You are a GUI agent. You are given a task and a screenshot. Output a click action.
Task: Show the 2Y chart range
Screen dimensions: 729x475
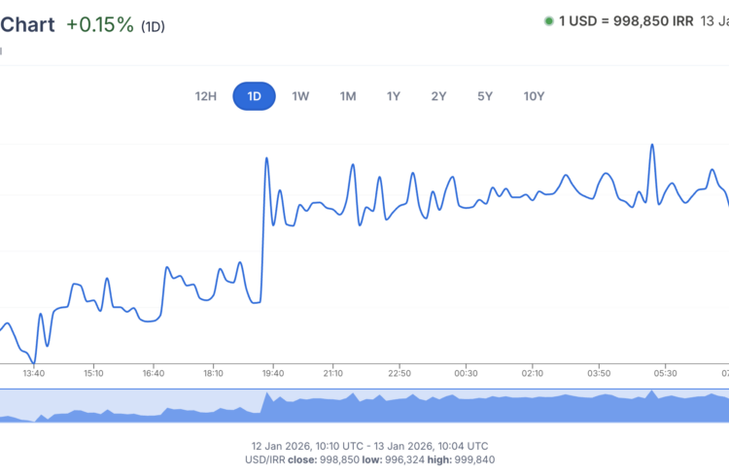[439, 96]
